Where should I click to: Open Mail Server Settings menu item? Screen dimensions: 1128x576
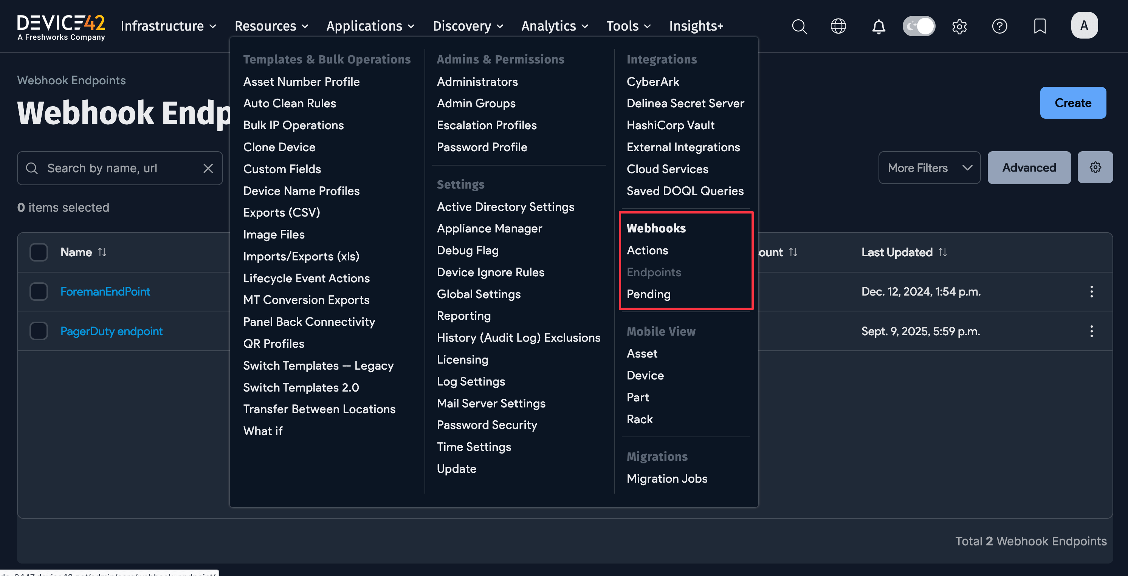click(x=491, y=403)
